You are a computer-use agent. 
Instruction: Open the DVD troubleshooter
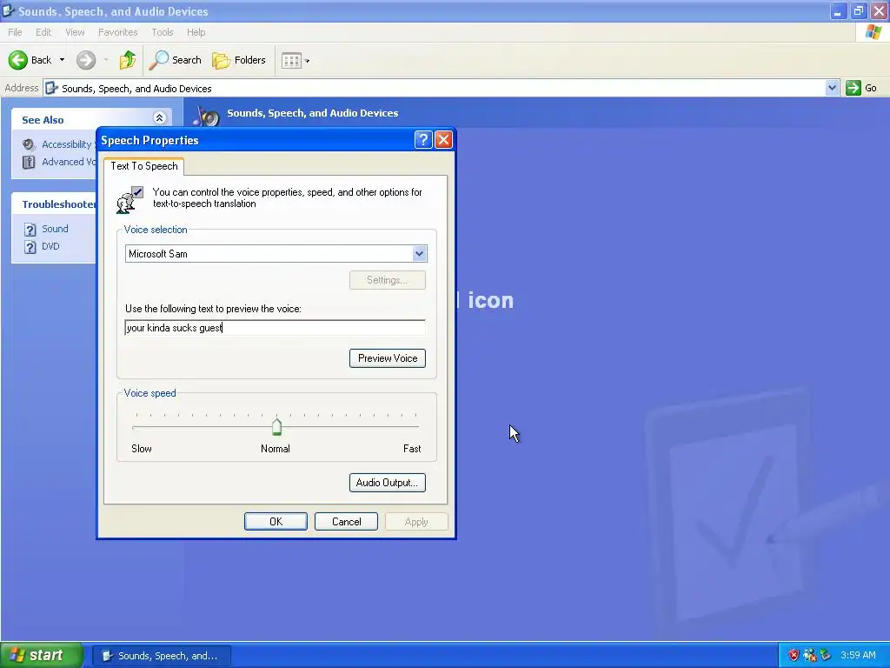(x=50, y=246)
